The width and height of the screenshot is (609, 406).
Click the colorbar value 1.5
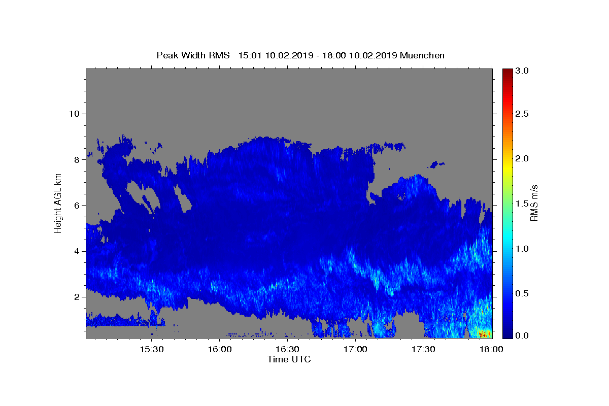(x=523, y=204)
